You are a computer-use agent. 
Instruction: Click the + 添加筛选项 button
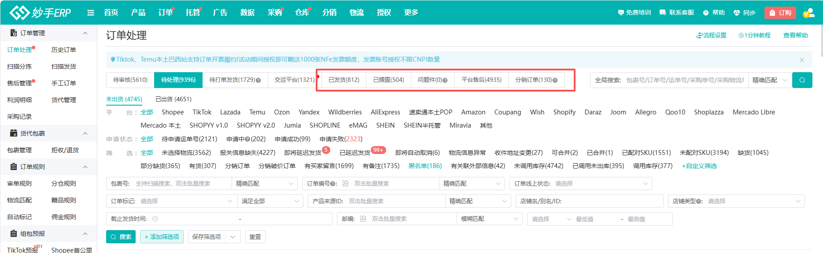[x=162, y=237]
